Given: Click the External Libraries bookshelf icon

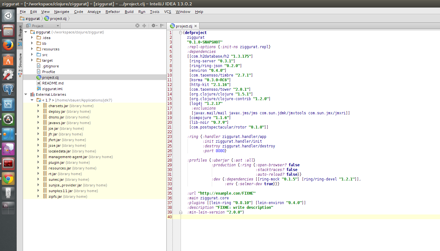Looking at the screenshot, I should (32, 94).
